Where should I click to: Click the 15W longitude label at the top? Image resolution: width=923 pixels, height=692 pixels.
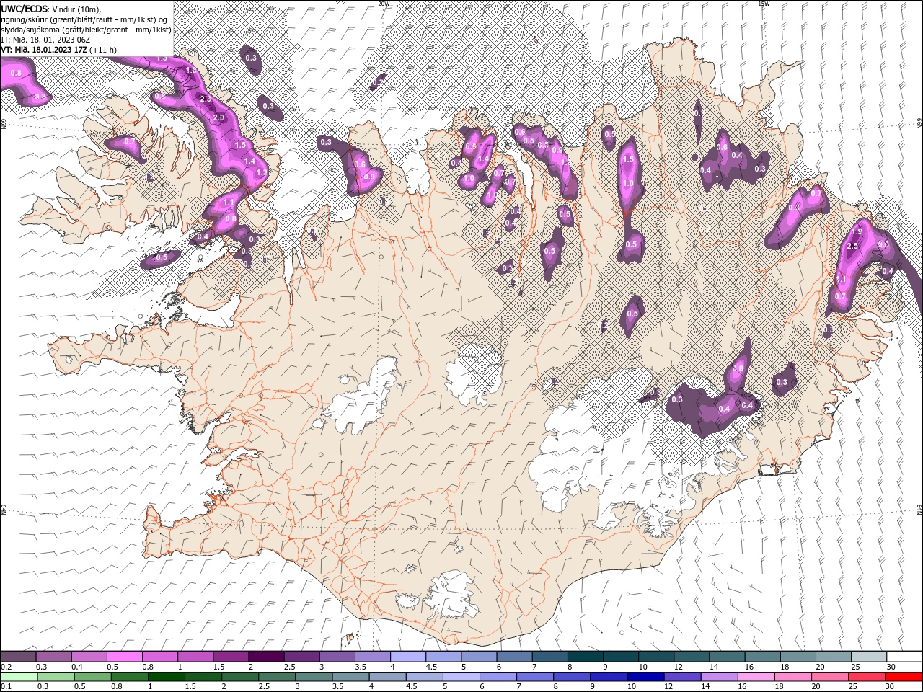coord(764,4)
